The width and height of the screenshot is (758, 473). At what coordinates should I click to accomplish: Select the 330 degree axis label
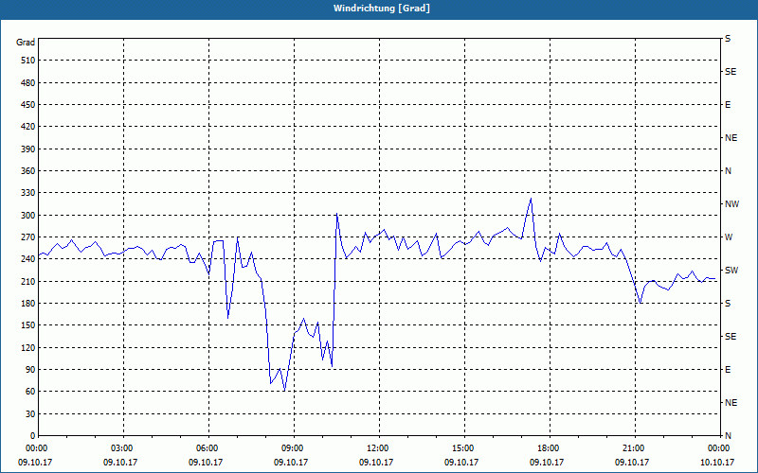click(28, 193)
